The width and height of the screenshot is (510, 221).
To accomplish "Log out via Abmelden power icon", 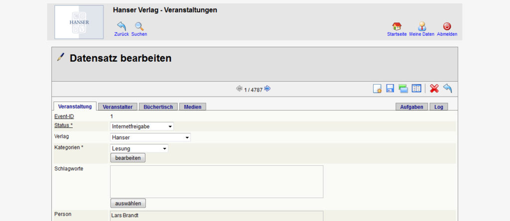I will (x=447, y=26).
